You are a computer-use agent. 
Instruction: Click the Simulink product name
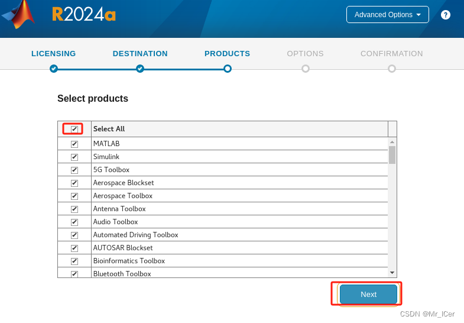(106, 157)
